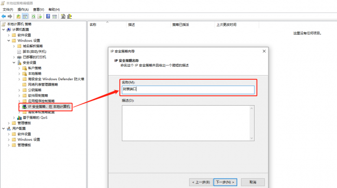Click the Forward arrow in the toolbar
The width and height of the screenshot is (337, 188).
click(x=10, y=16)
